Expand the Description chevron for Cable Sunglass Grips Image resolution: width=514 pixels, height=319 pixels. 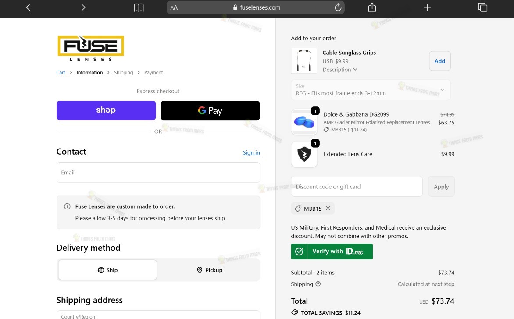tap(355, 69)
